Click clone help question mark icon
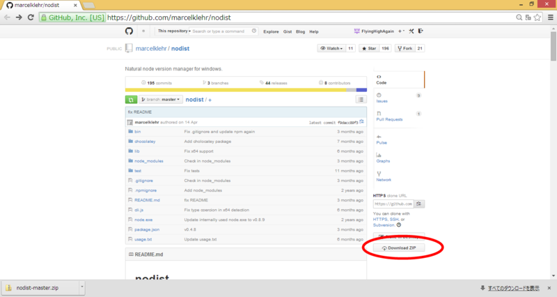This screenshot has height=297, width=557. [x=399, y=225]
